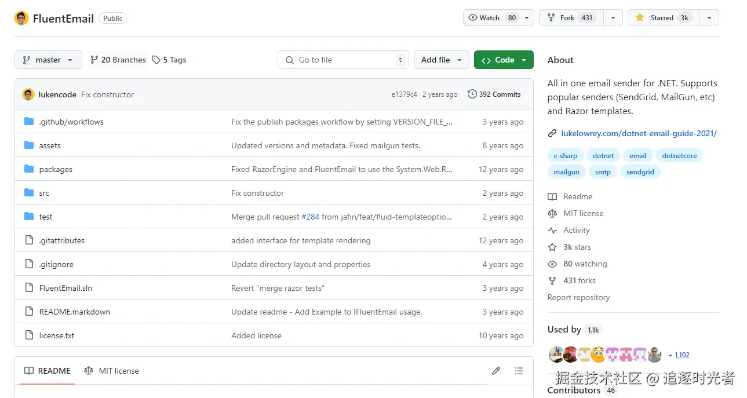The width and height of the screenshot is (747, 398).
Task: Switch to the MIT license tab
Action: [x=112, y=371]
